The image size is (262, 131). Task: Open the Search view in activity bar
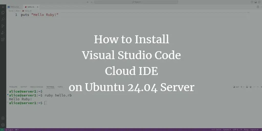pos(3,19)
